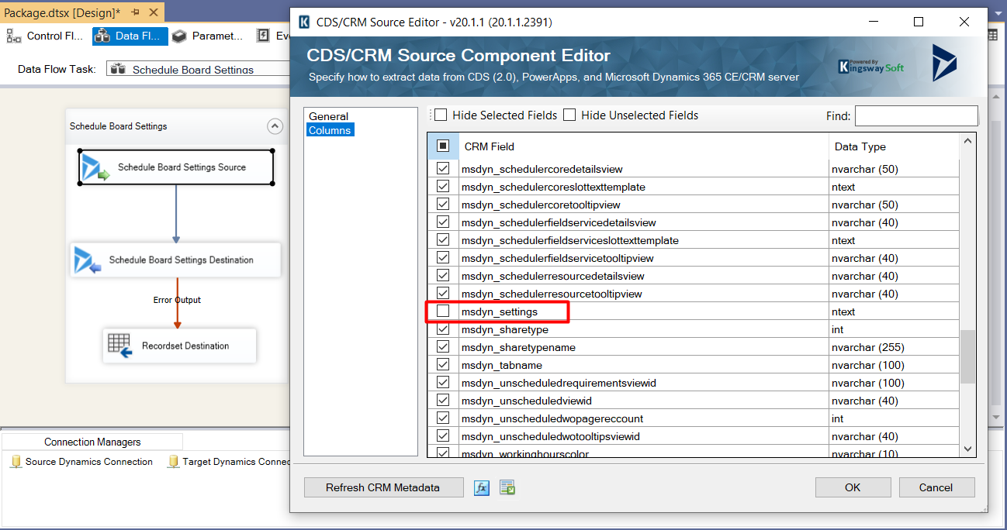Click Connection Managers panel tab

(x=92, y=442)
